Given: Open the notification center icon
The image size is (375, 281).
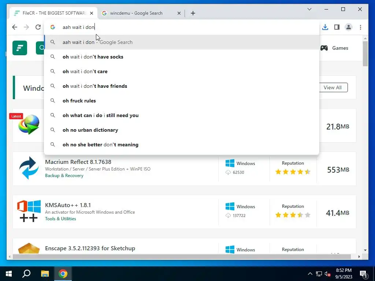Looking at the screenshot, I should tap(364, 274).
